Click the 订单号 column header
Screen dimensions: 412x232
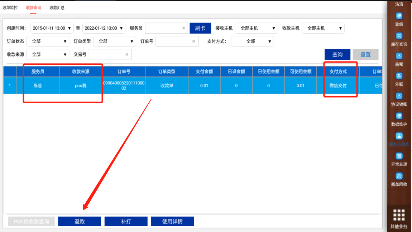pyautogui.click(x=124, y=71)
